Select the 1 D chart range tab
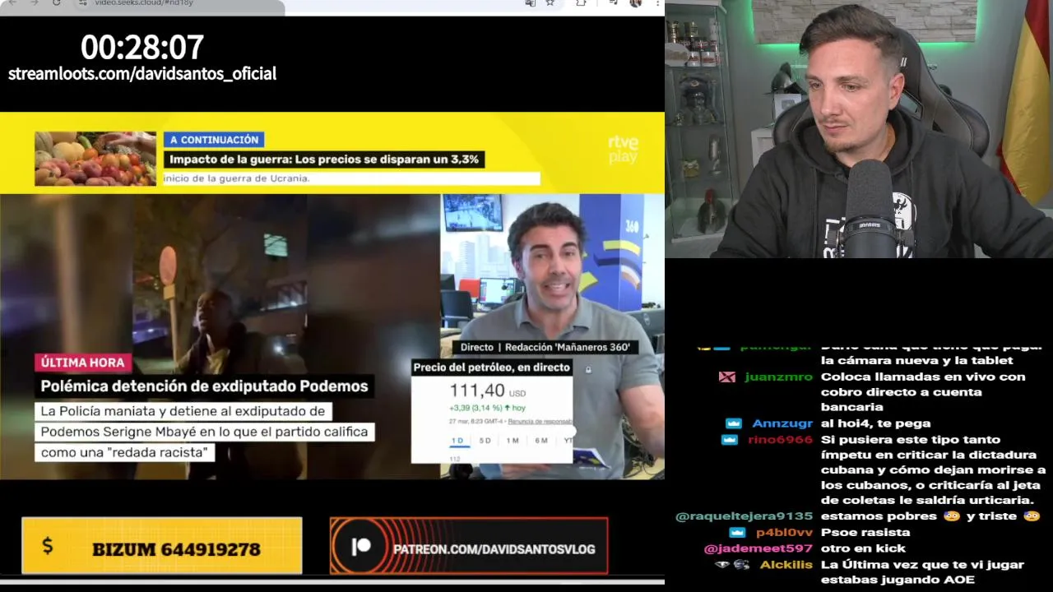The image size is (1053, 592). pos(457,441)
